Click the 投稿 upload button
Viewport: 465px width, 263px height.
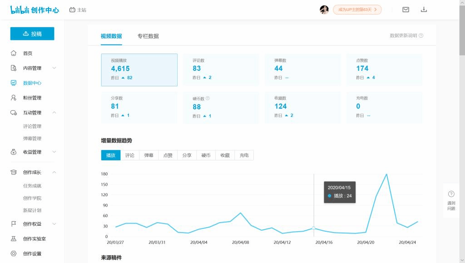click(x=32, y=34)
